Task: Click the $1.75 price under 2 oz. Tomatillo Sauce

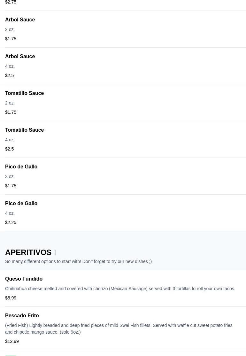Action: [11, 112]
